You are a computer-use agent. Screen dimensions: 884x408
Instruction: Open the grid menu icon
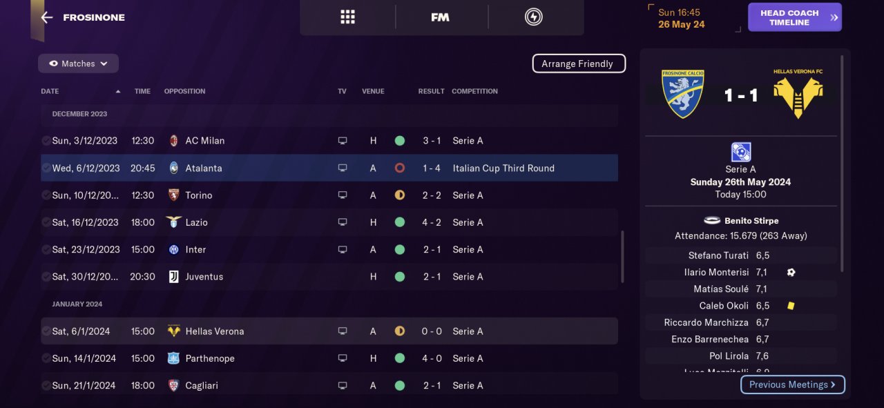(x=347, y=17)
